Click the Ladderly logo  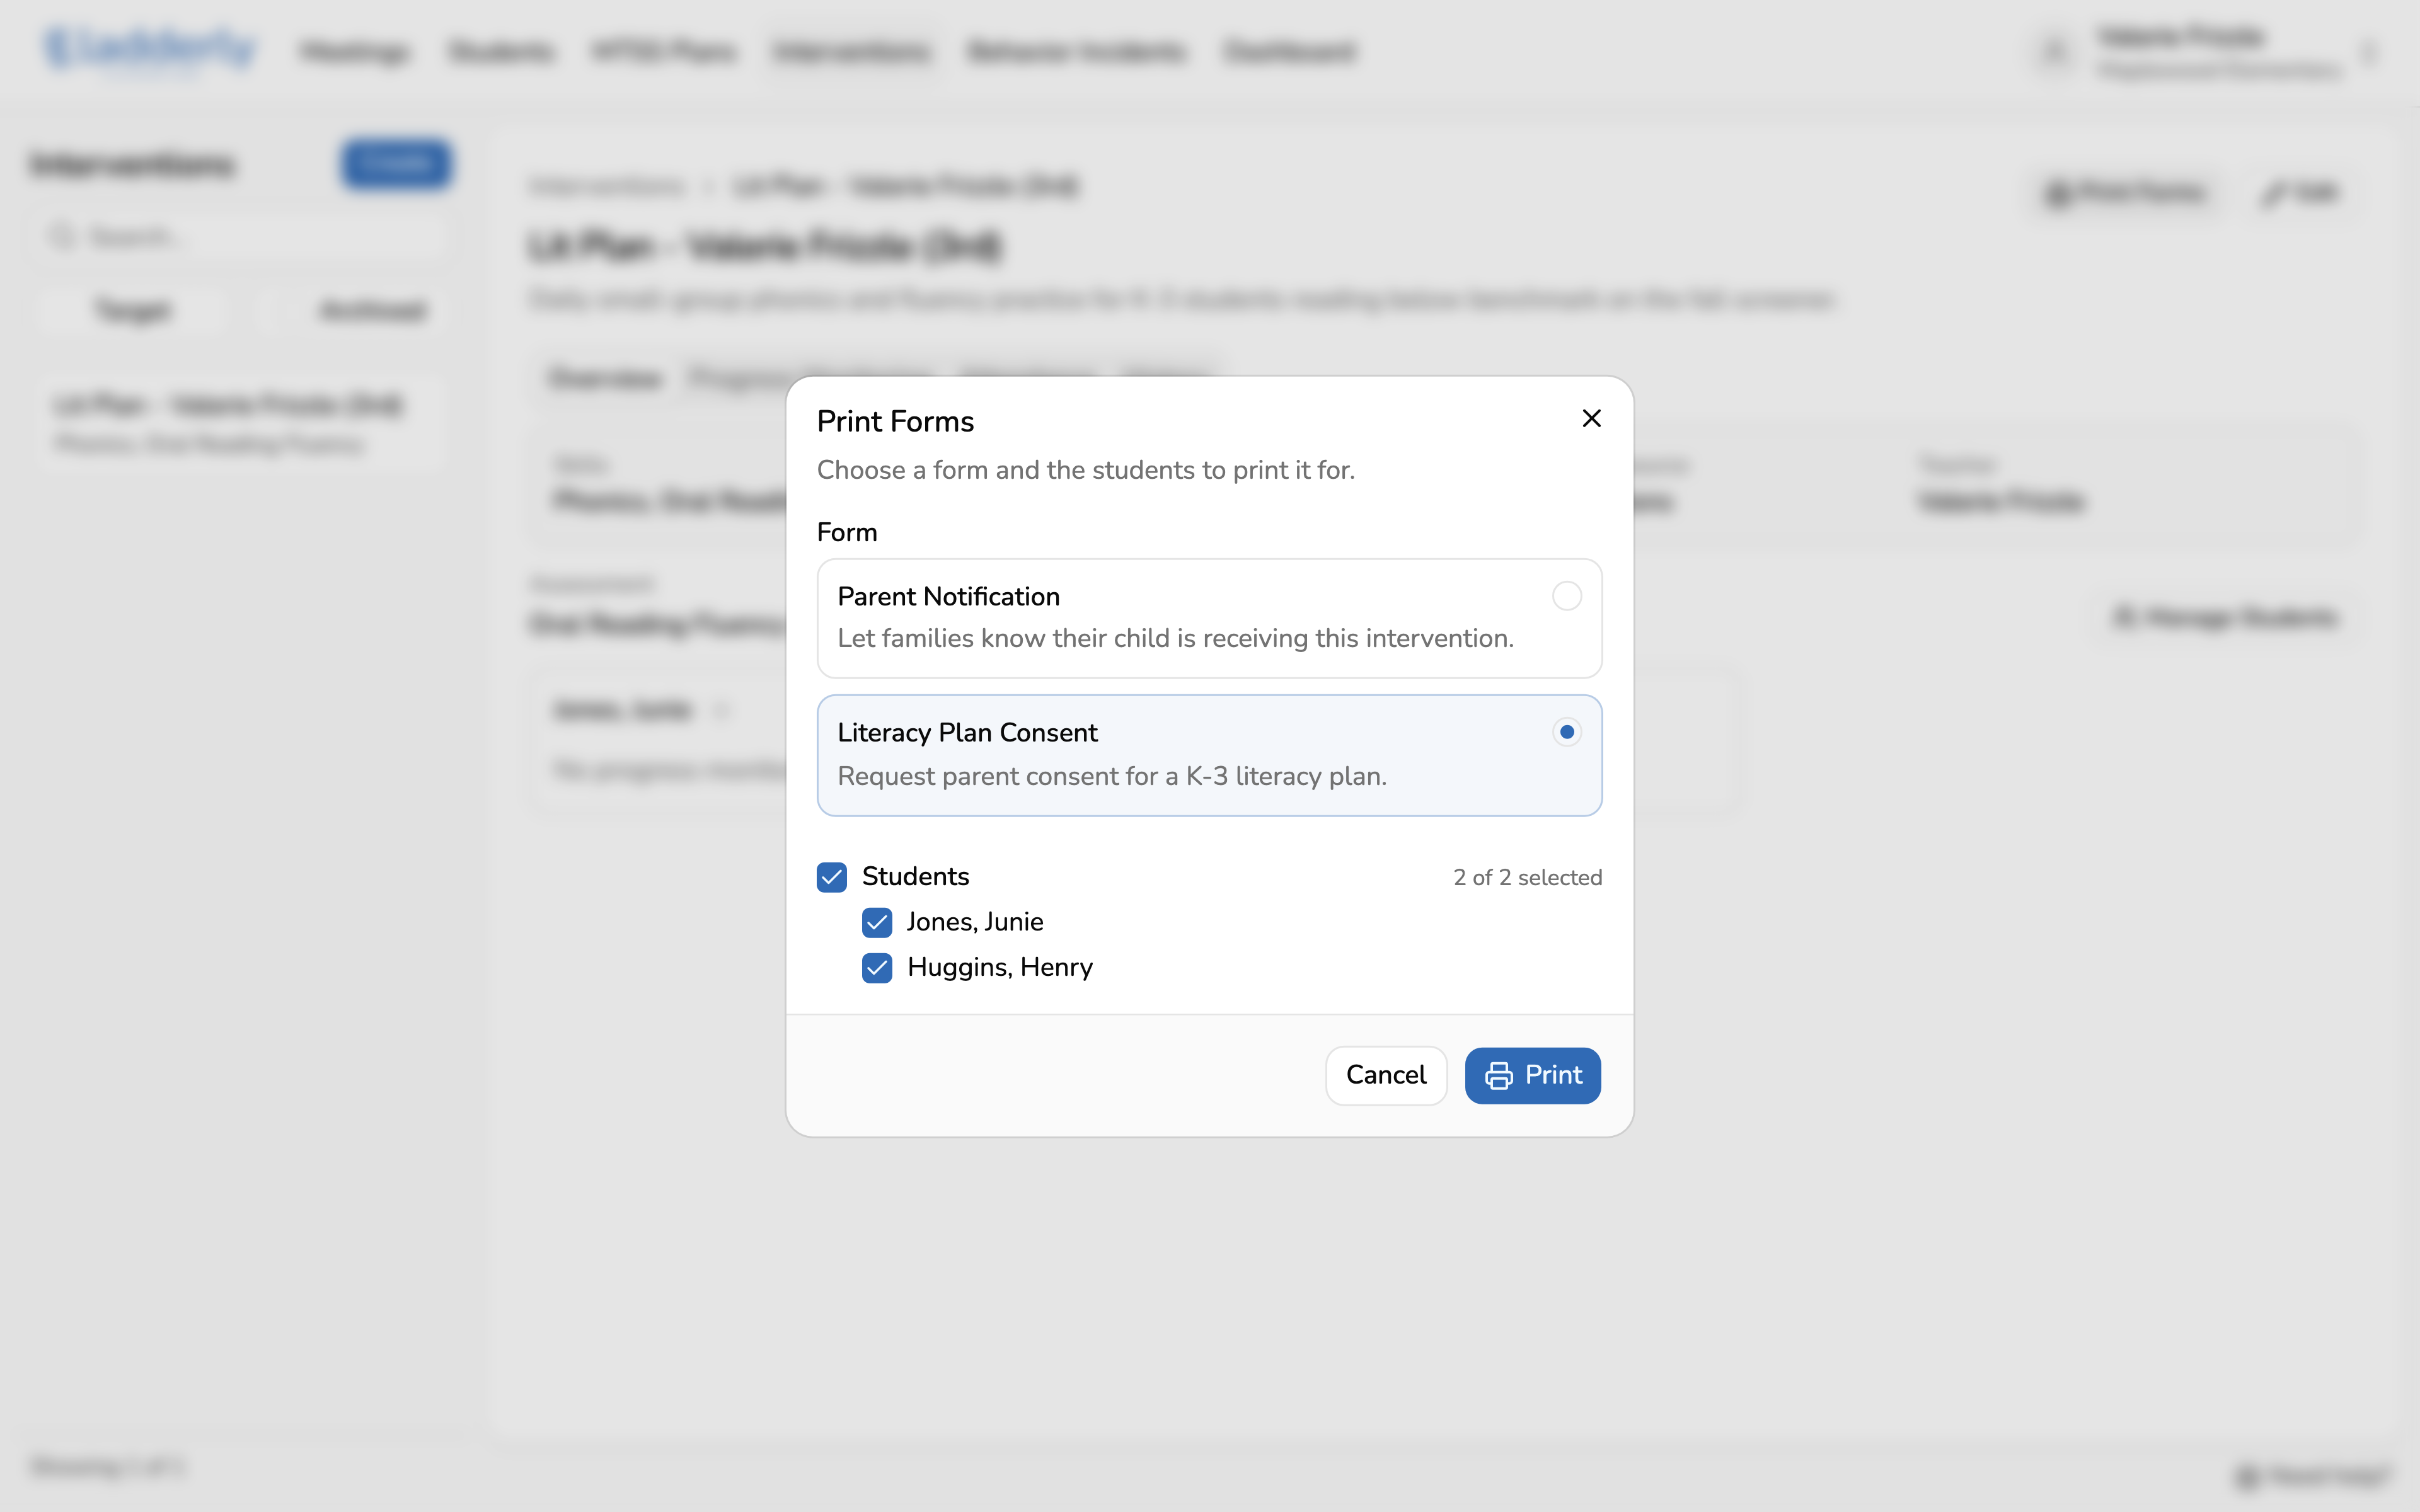(150, 49)
